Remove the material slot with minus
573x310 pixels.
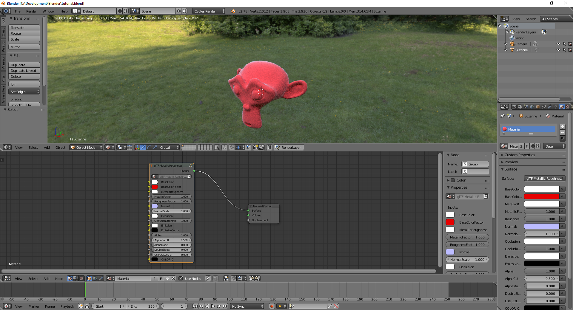[x=563, y=133]
